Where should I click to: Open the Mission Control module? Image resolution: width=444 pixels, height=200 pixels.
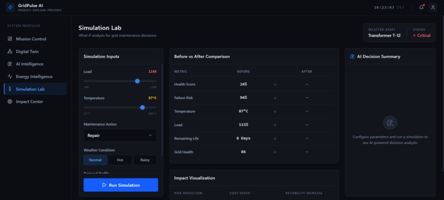35,39
